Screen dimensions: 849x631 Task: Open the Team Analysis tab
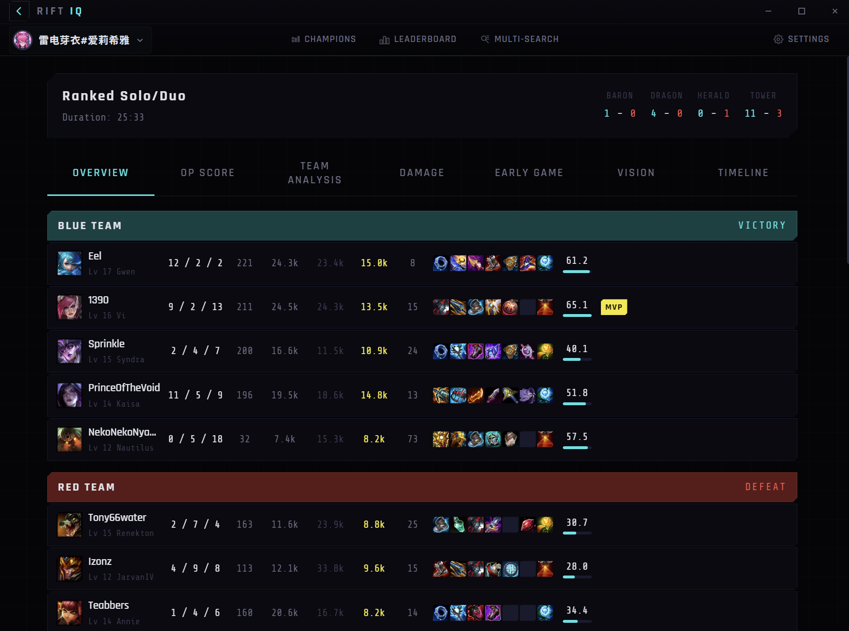click(315, 173)
